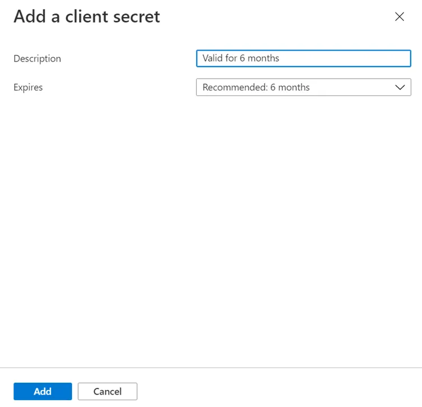Click the "Add a client secret" heading

87,16
